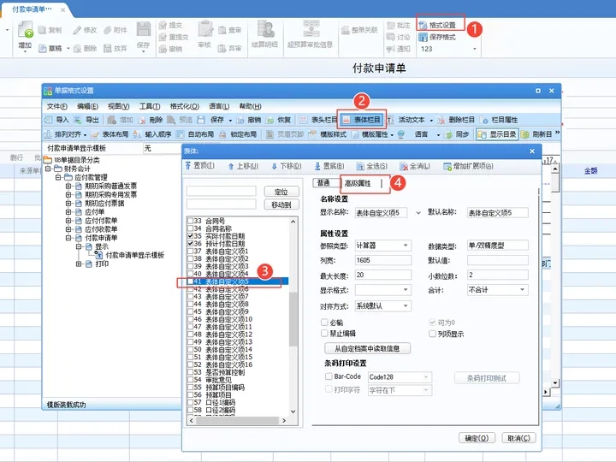The width and height of the screenshot is (616, 462).
Task: Click the field list horizontal scrollbar
Action: point(237,420)
